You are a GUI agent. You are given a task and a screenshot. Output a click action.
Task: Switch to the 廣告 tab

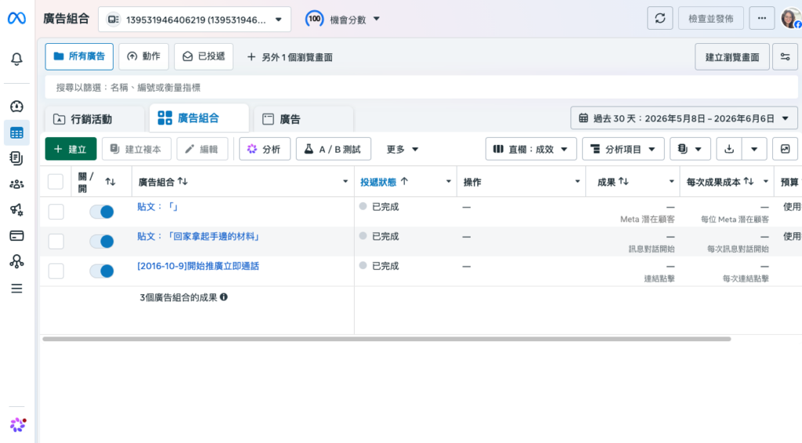[303, 119]
